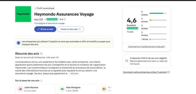
Task: Click the Résumé des avis heading
Action: click(27, 54)
